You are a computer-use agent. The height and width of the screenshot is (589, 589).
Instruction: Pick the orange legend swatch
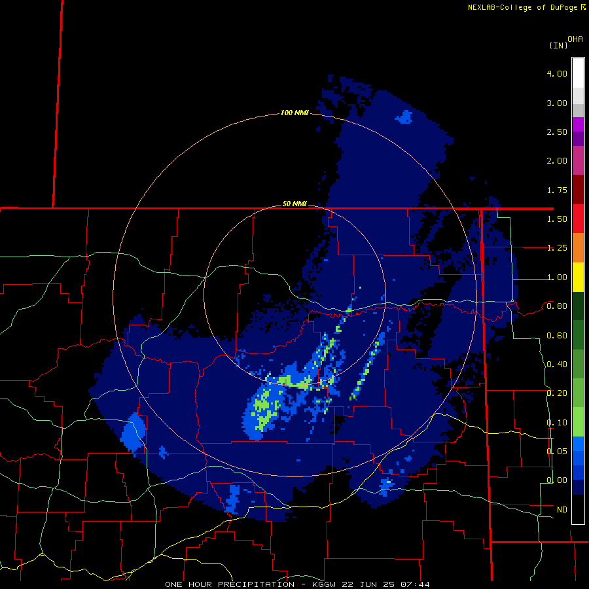coord(578,247)
